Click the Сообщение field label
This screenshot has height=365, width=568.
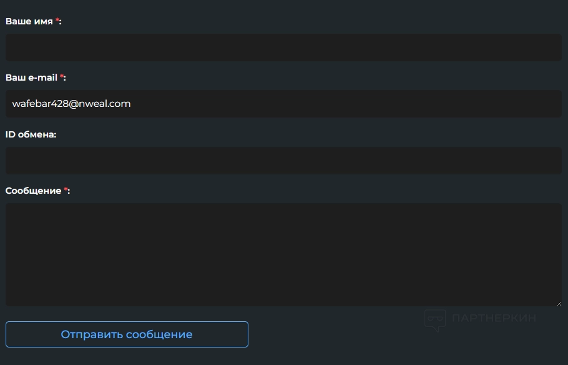pos(33,191)
